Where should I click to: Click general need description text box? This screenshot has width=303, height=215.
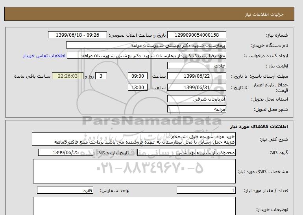134,139
